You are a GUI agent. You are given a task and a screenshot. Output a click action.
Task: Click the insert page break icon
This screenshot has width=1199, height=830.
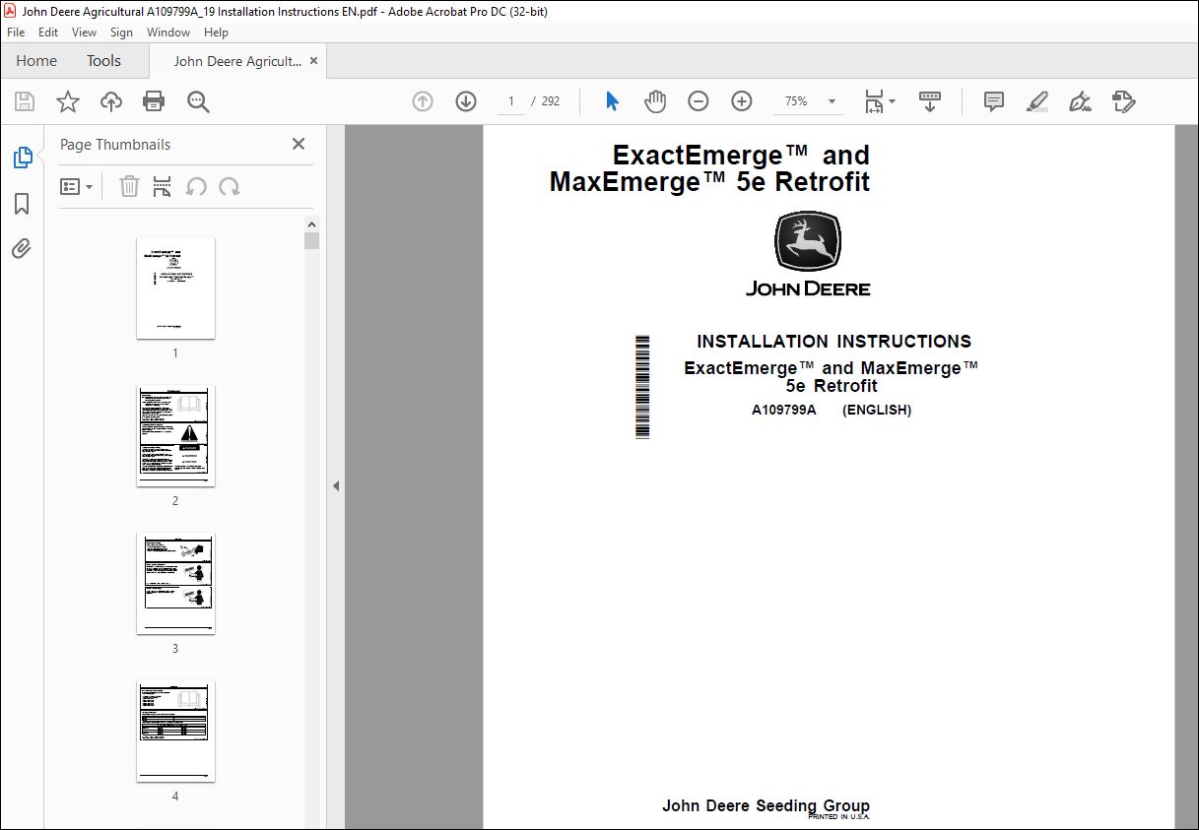click(163, 186)
